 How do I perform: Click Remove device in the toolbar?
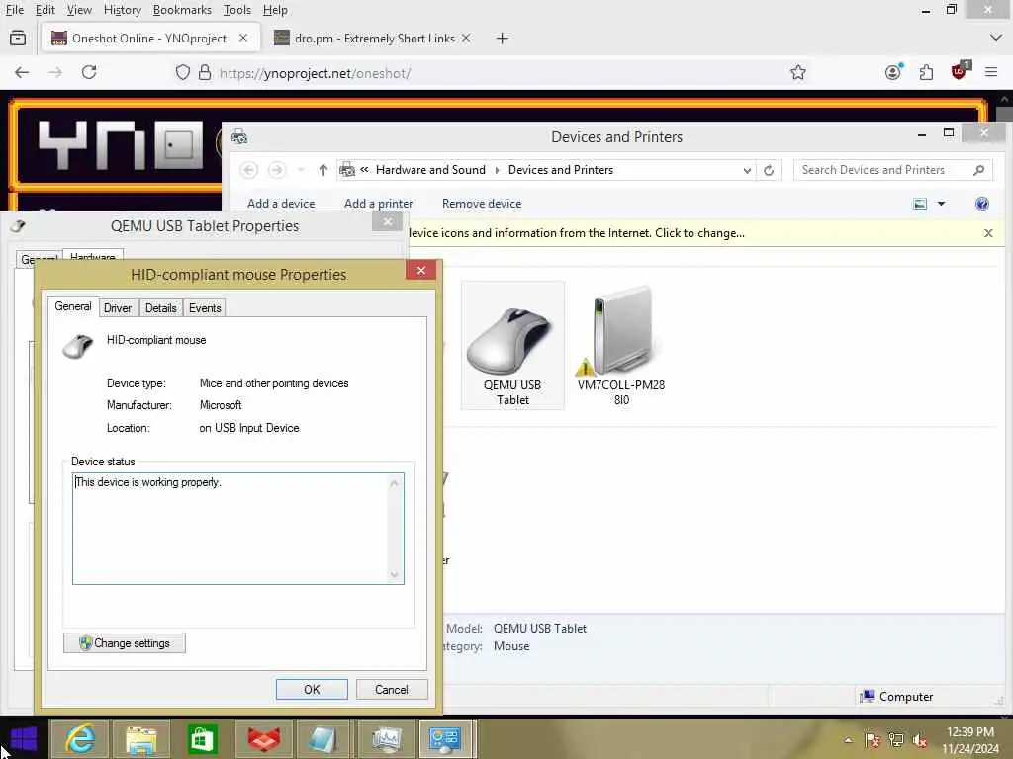(x=482, y=204)
